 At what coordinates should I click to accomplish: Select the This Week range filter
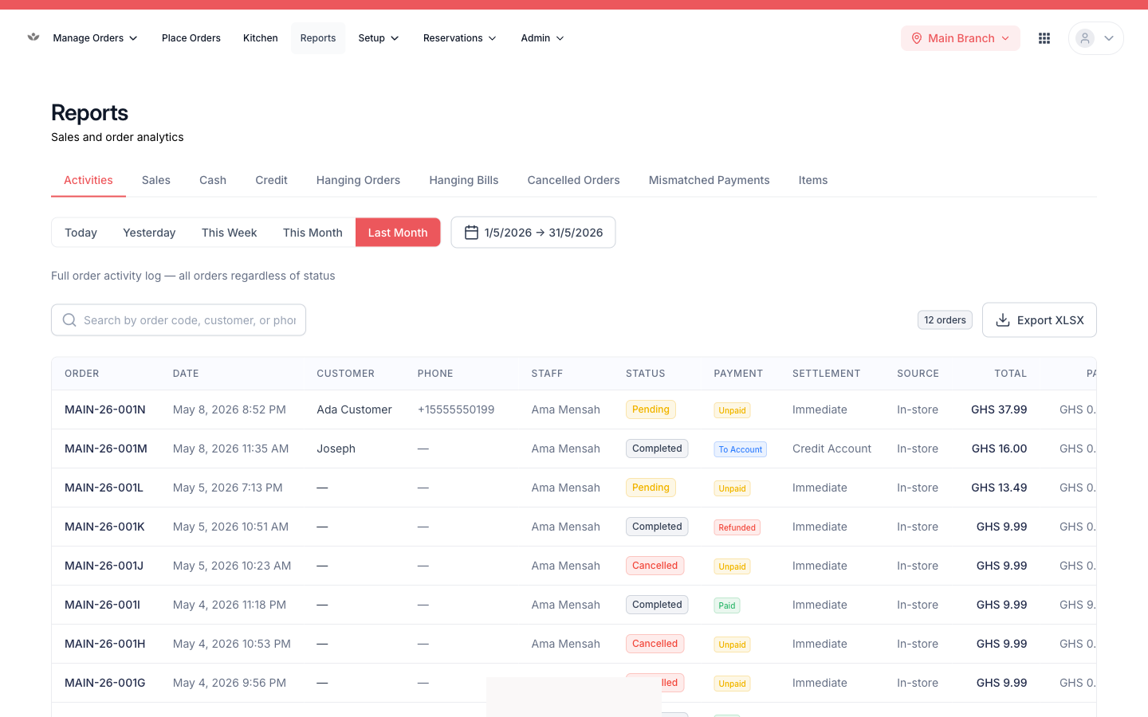(230, 233)
